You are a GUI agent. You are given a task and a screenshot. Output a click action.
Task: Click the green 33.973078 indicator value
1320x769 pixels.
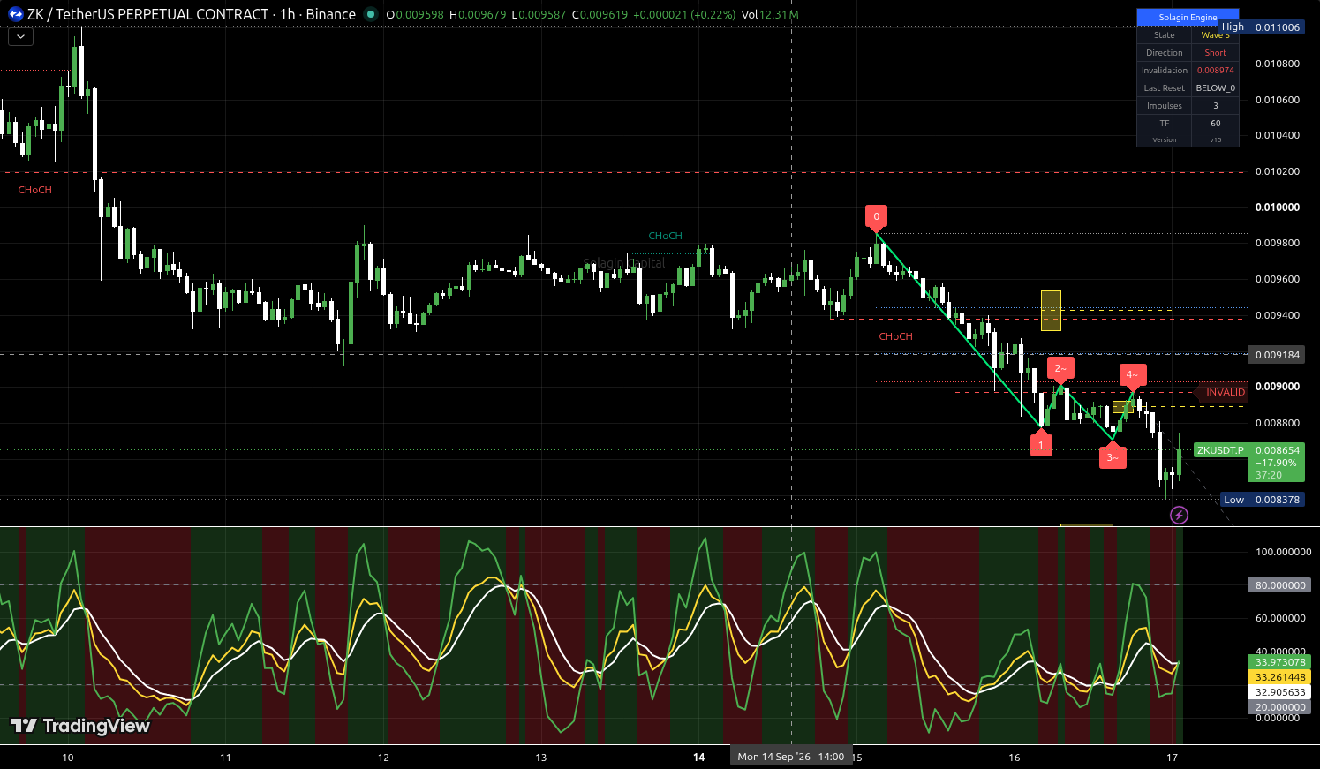(x=1280, y=662)
